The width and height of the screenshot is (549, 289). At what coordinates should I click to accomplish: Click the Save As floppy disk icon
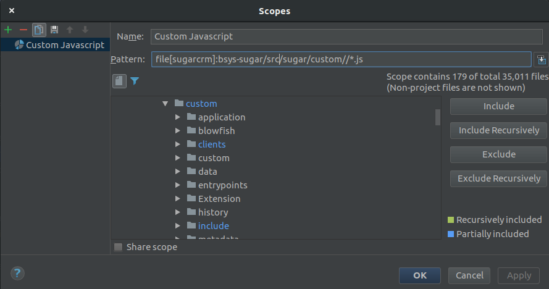[x=54, y=30]
